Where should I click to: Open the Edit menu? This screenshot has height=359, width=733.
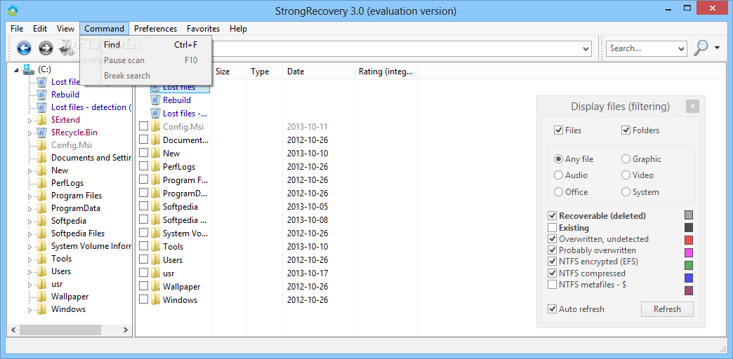(40, 29)
